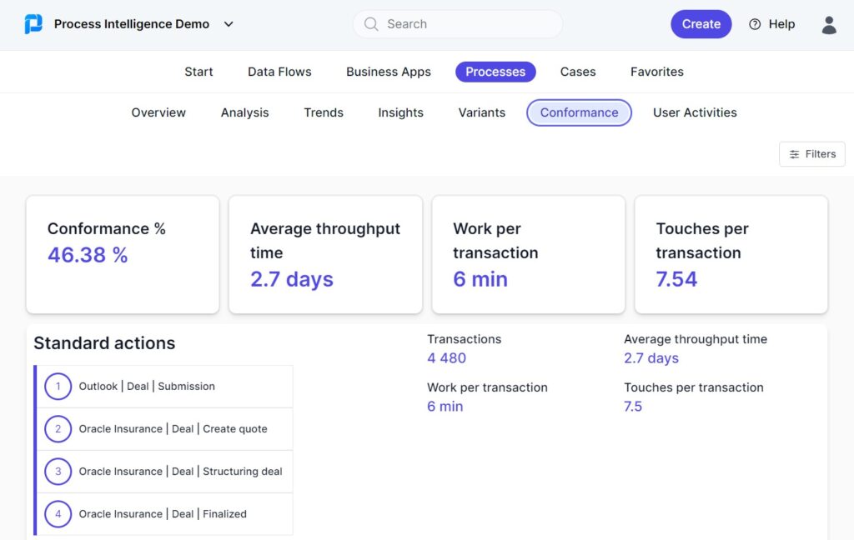Click the 2.7 days value under Transactions panel
The height and width of the screenshot is (540, 854).
[x=651, y=358]
